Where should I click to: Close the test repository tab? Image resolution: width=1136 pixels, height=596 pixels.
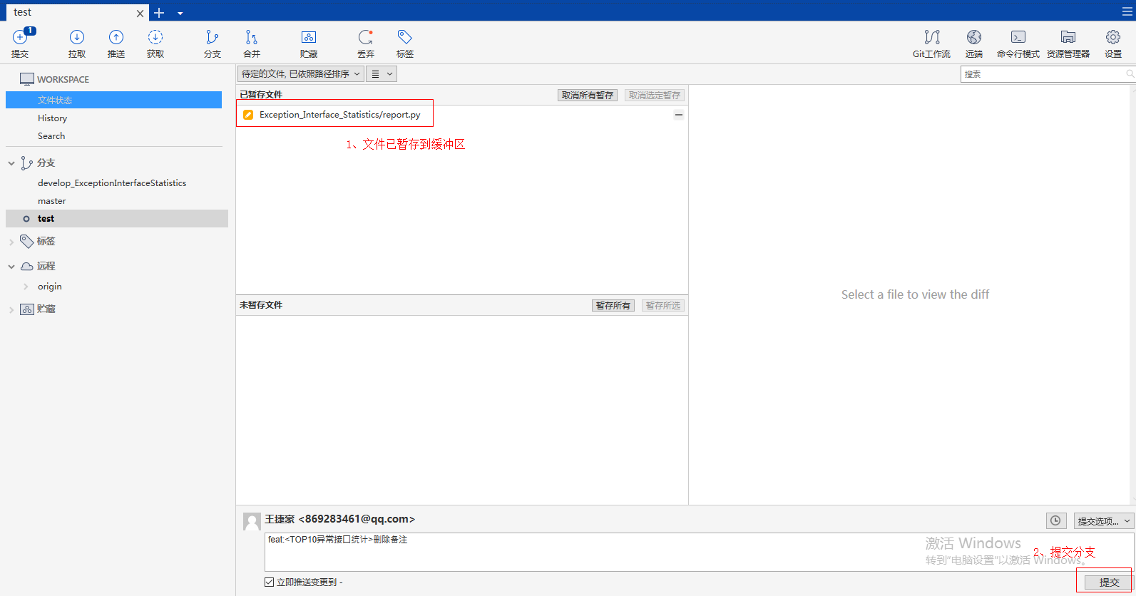pos(140,14)
